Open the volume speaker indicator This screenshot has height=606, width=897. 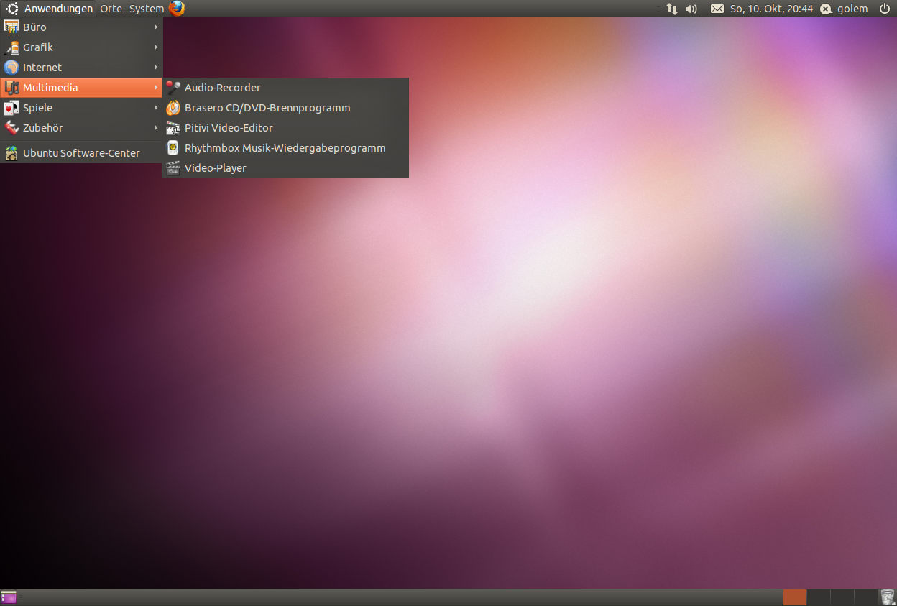click(x=691, y=9)
